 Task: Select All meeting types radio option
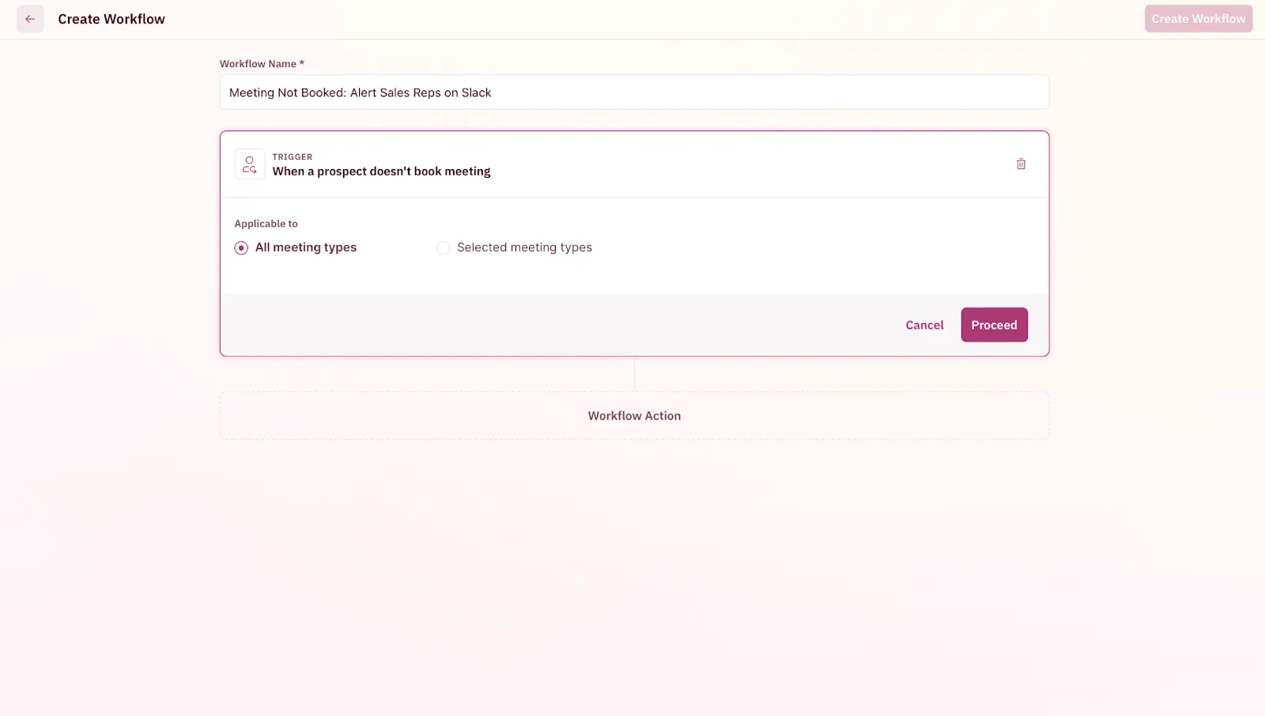pos(241,248)
